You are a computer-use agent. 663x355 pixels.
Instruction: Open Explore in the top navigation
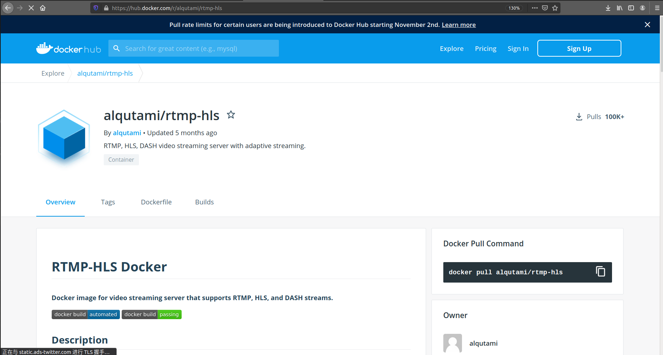(452, 48)
